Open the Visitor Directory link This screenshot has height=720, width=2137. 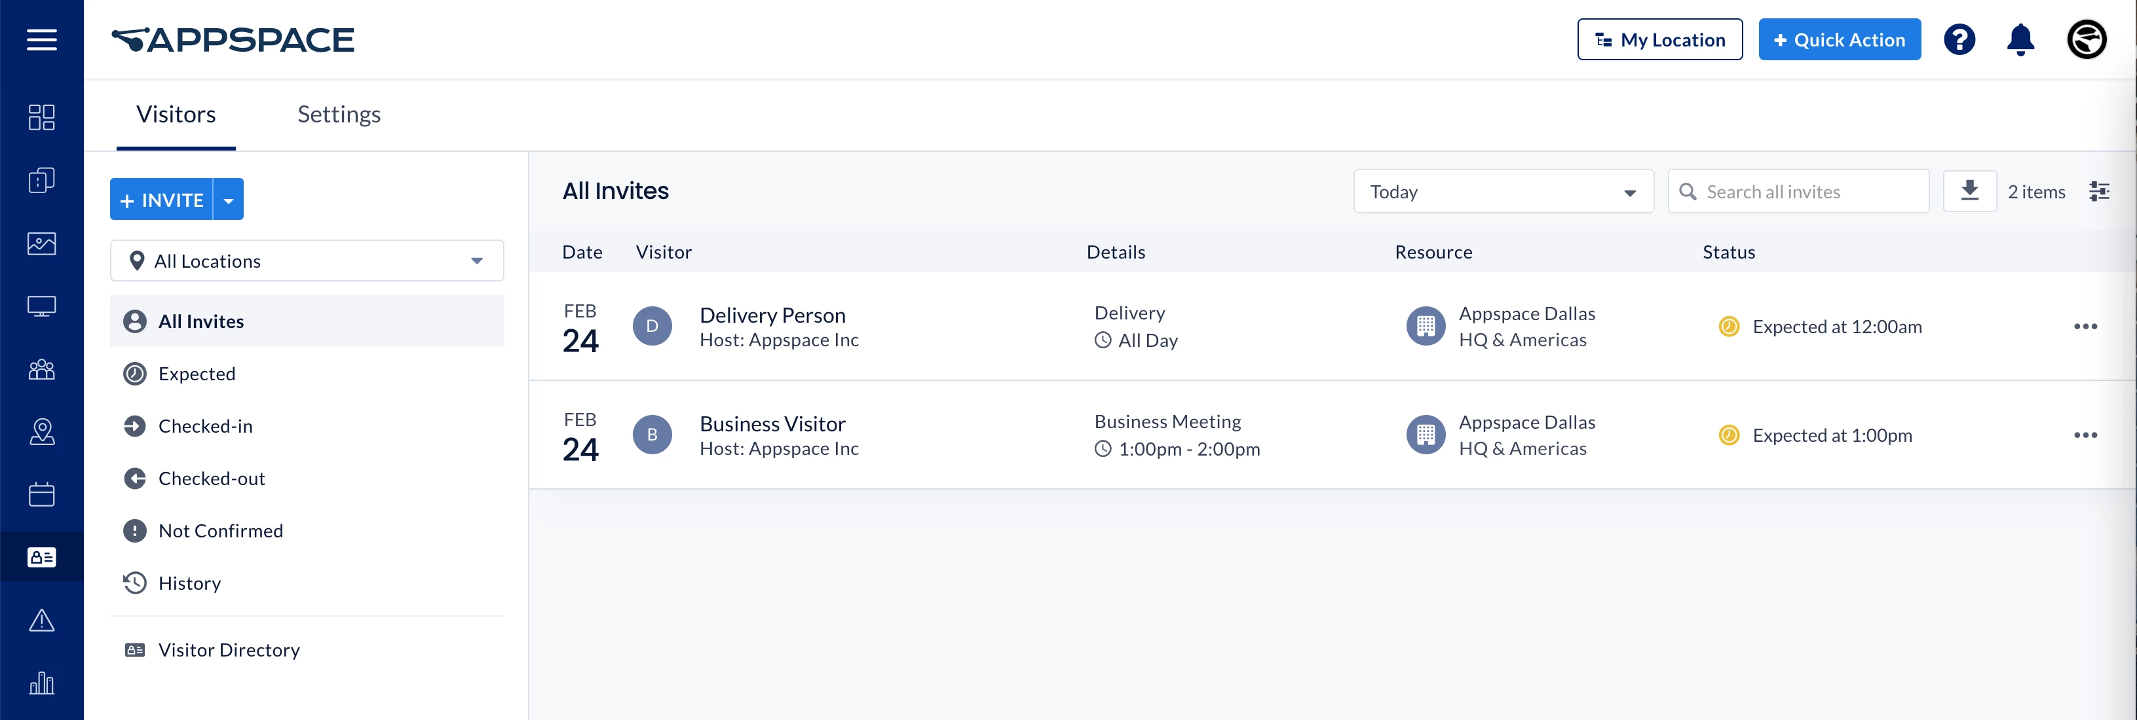point(228,649)
